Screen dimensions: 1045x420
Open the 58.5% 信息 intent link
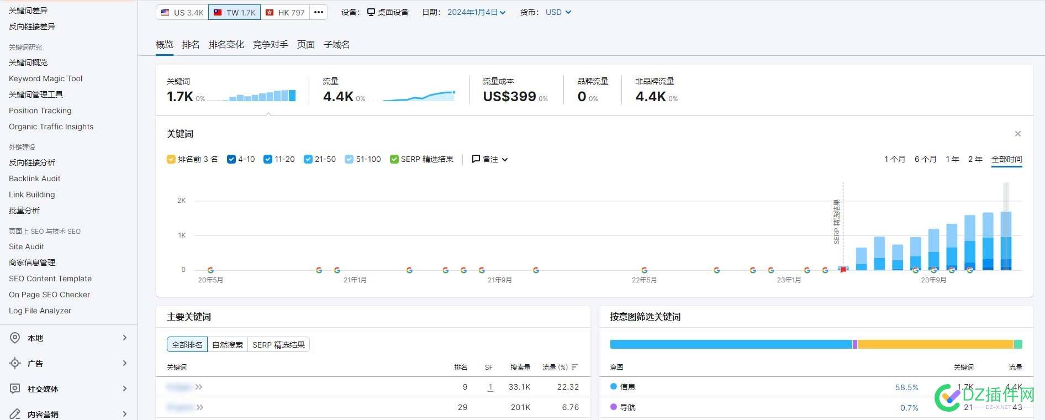pyautogui.click(x=906, y=387)
